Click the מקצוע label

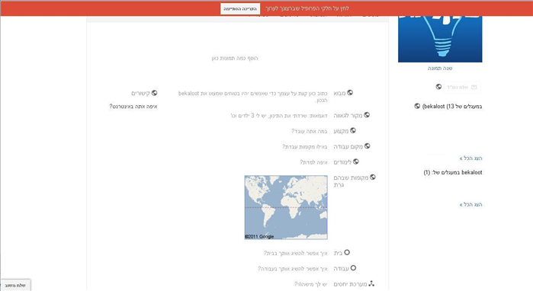click(x=342, y=131)
